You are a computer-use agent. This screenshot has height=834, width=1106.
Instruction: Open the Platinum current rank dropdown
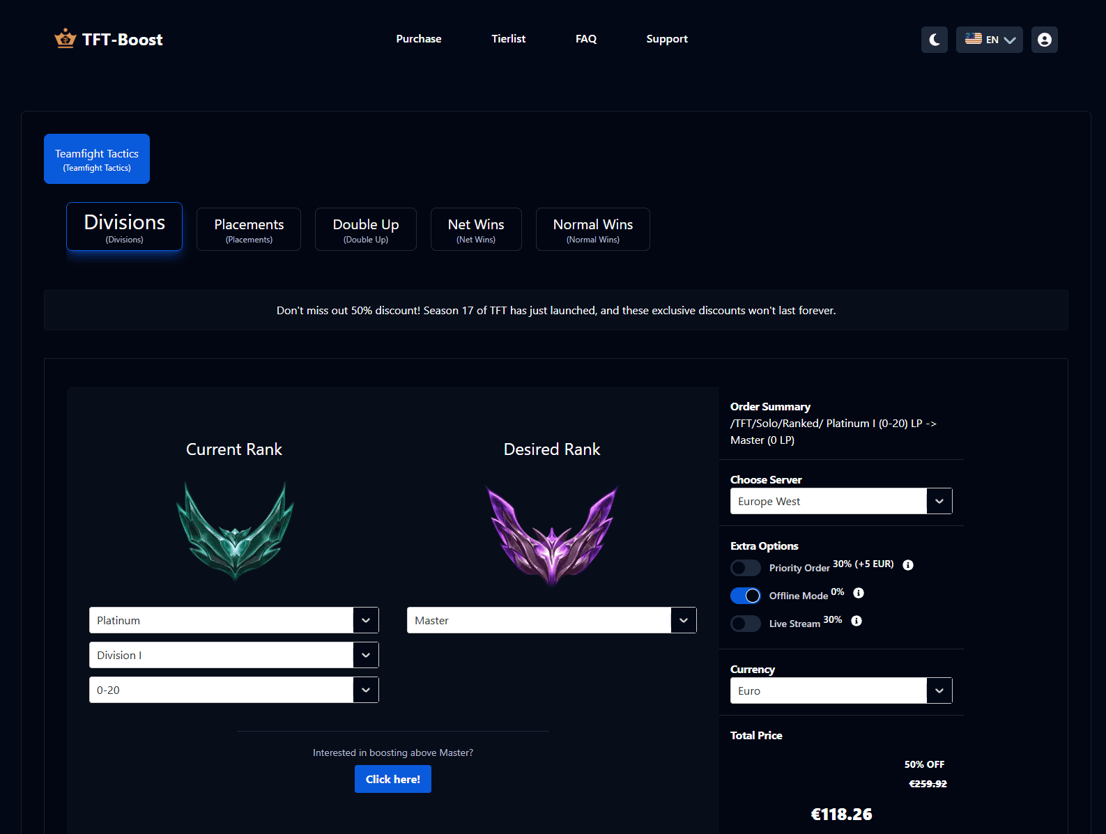click(x=234, y=620)
